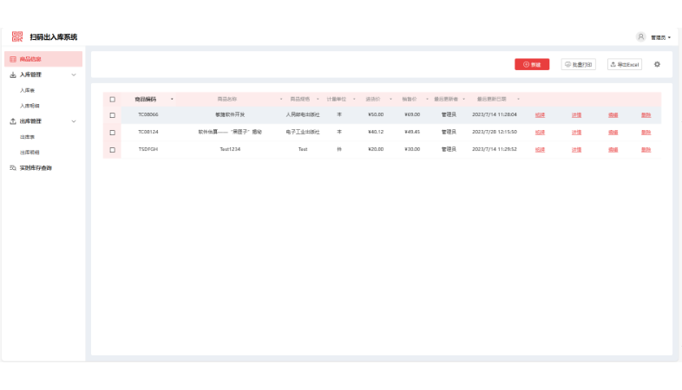Click 删除 link for row TC08124
The image size is (682, 390).
(646, 132)
